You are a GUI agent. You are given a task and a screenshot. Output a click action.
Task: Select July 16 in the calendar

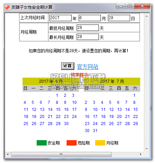tap(87, 117)
